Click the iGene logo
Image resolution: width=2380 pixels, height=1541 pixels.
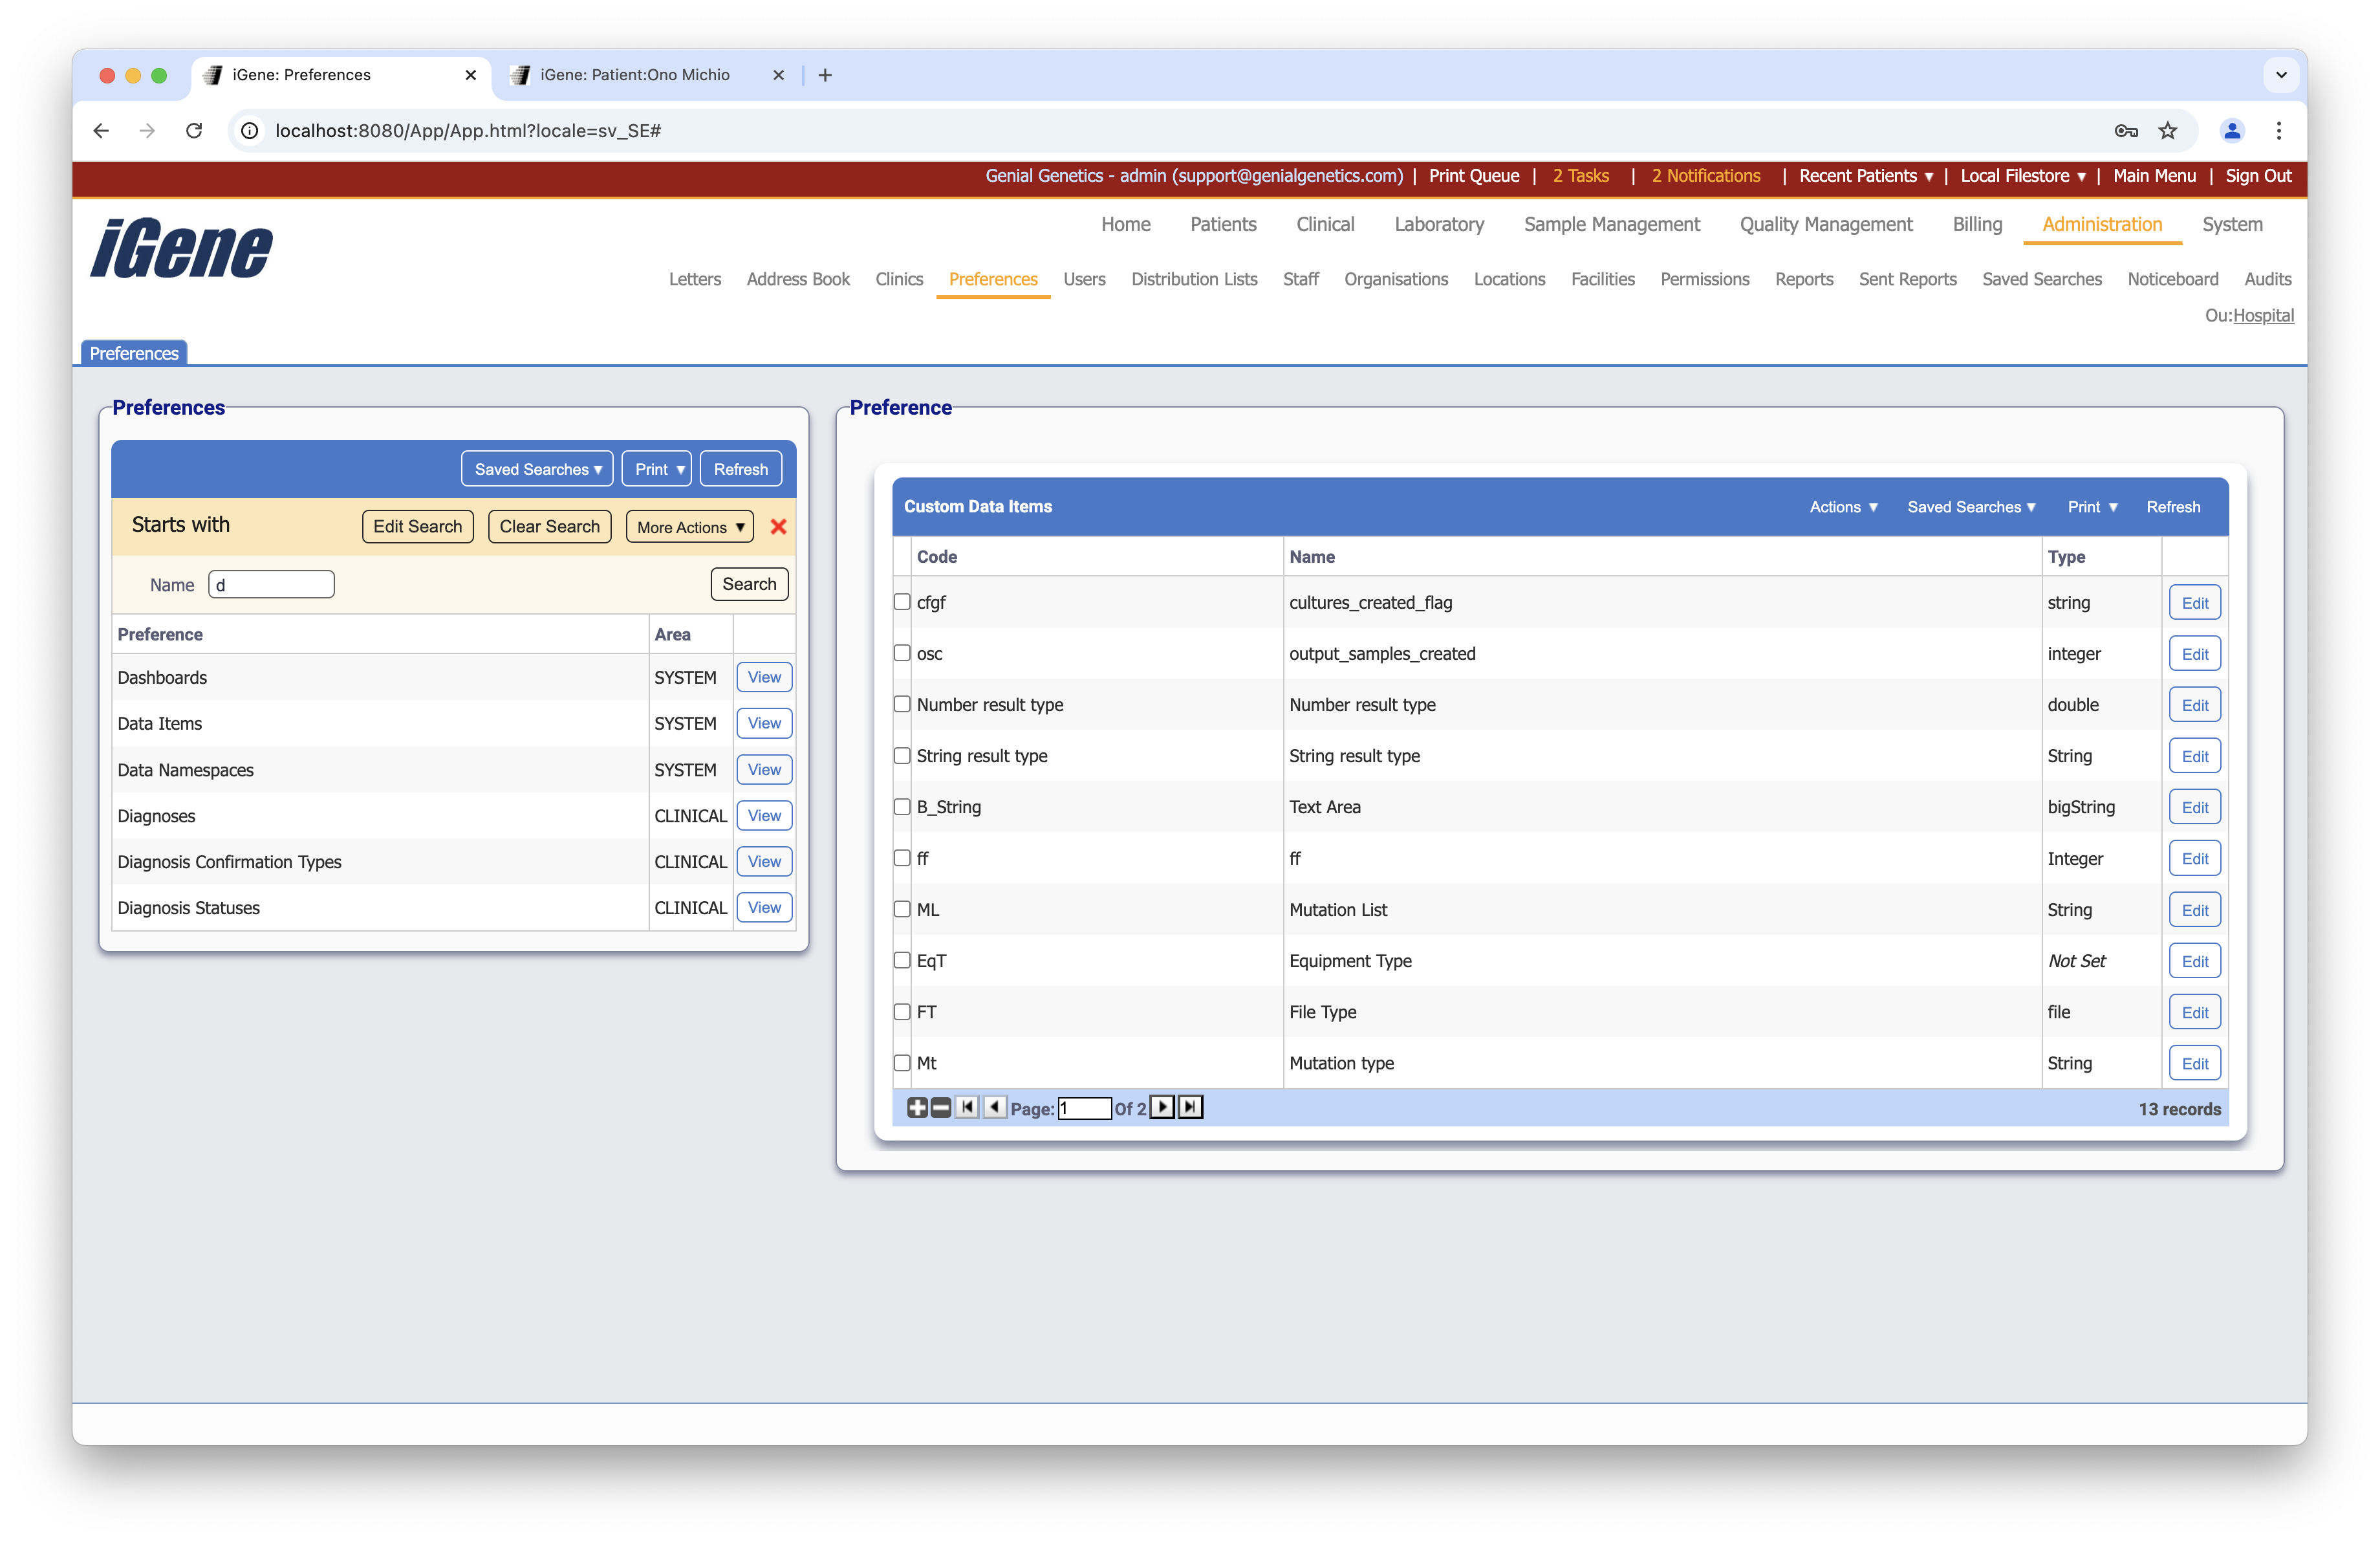tap(181, 249)
